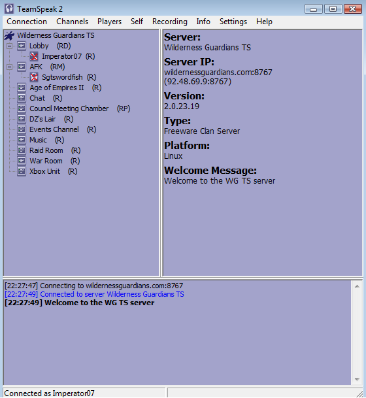Viewport: 366px width, 398px height.
Task: Click the Wilderness Guardians TS server icon
Action: coord(9,35)
